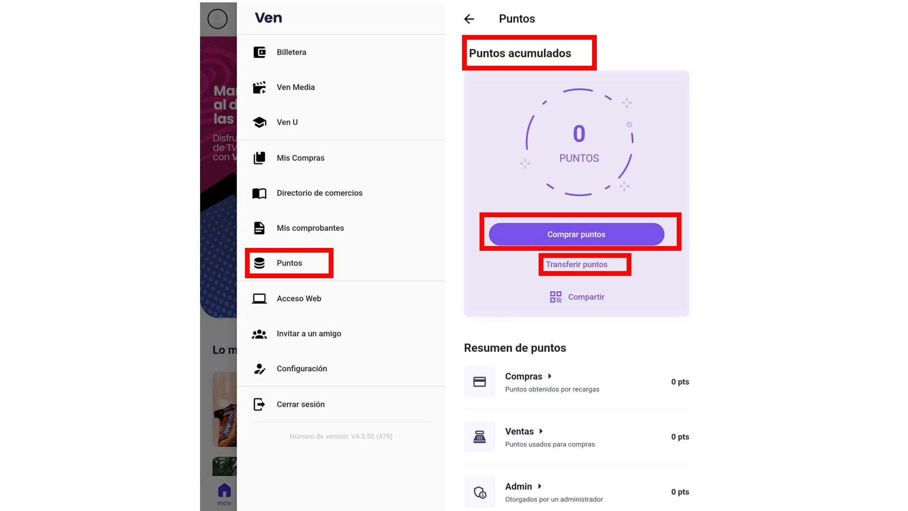Open Ven Media via its clapperboard icon

(x=260, y=87)
